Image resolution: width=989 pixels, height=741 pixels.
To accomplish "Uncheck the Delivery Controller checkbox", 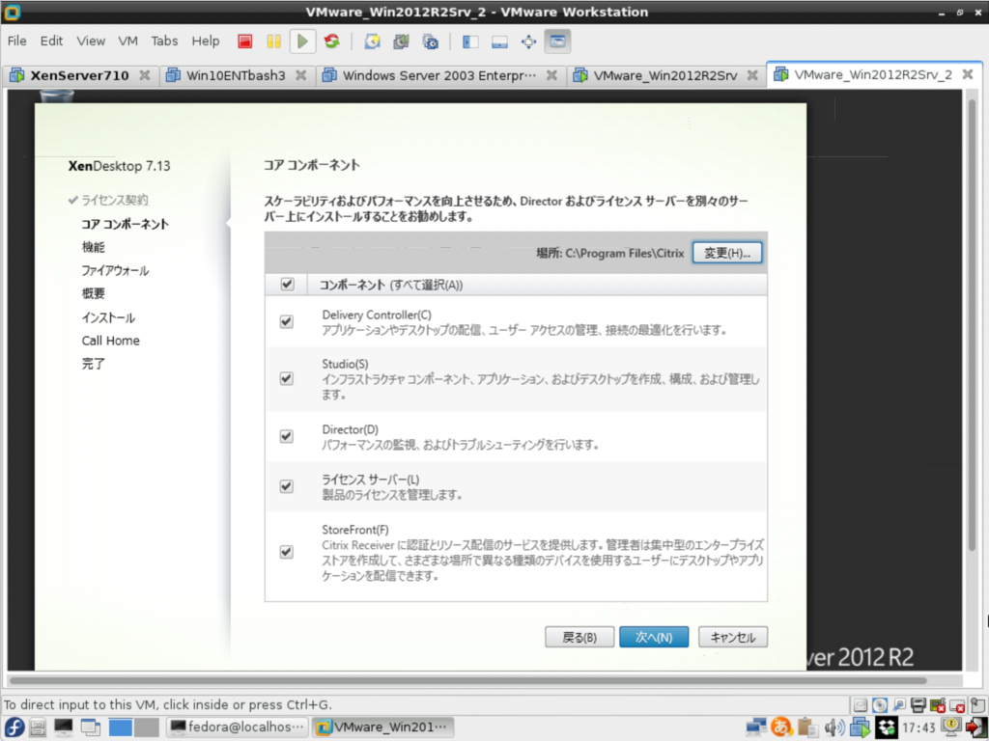I will click(286, 321).
